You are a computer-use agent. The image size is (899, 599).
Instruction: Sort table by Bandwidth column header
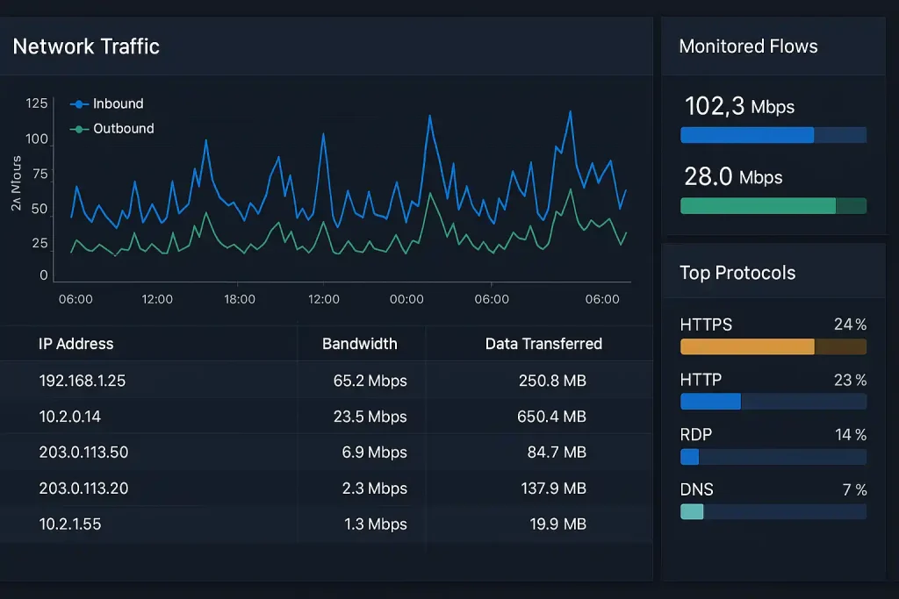tap(359, 344)
